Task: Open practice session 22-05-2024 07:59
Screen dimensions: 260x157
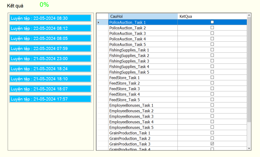Action: [x=50, y=48]
